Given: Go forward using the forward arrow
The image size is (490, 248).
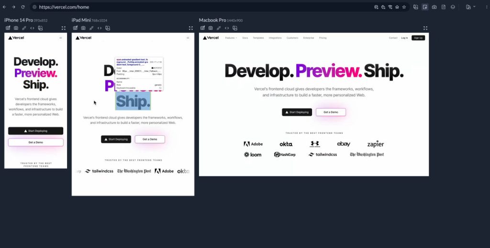Looking at the screenshot, I should tap(13, 7).
